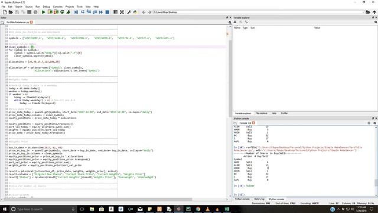Go to the parent directory up arrow
The width and height of the screenshot is (378, 213).
pos(374,12)
